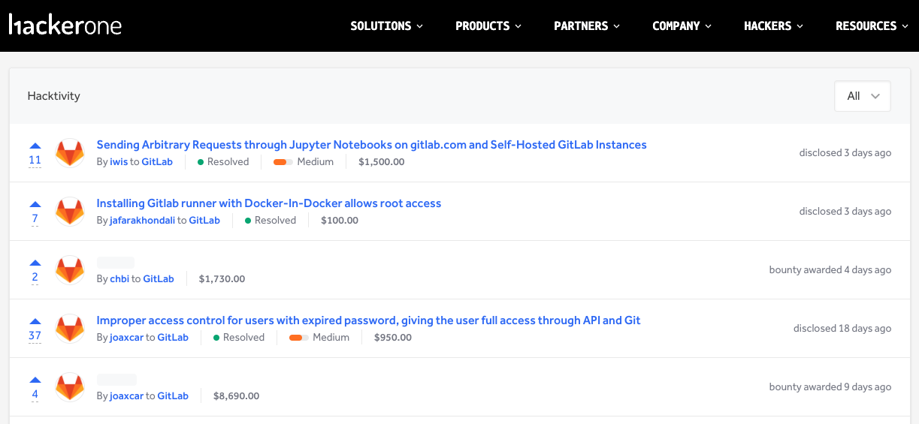This screenshot has height=424, width=919.
Task: Click Medium severity indicator on Jupyter report
Action: point(304,162)
